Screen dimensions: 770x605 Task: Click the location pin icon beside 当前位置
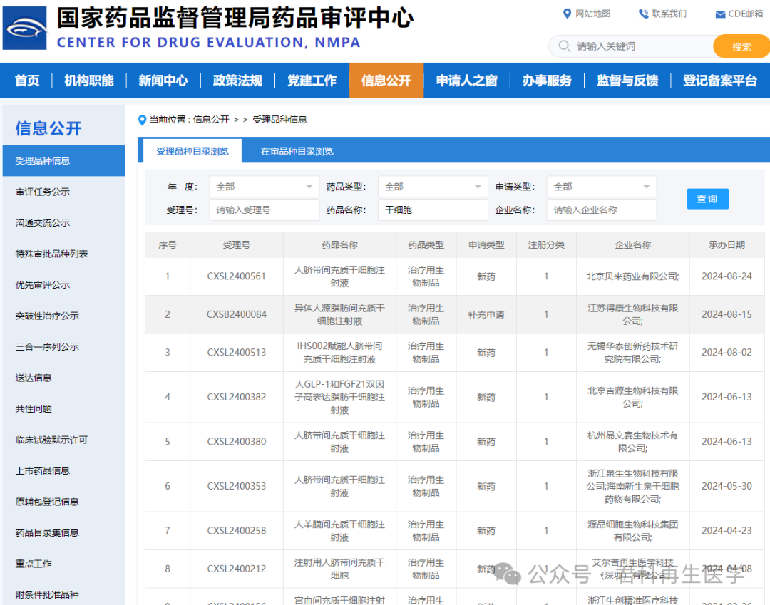143,120
